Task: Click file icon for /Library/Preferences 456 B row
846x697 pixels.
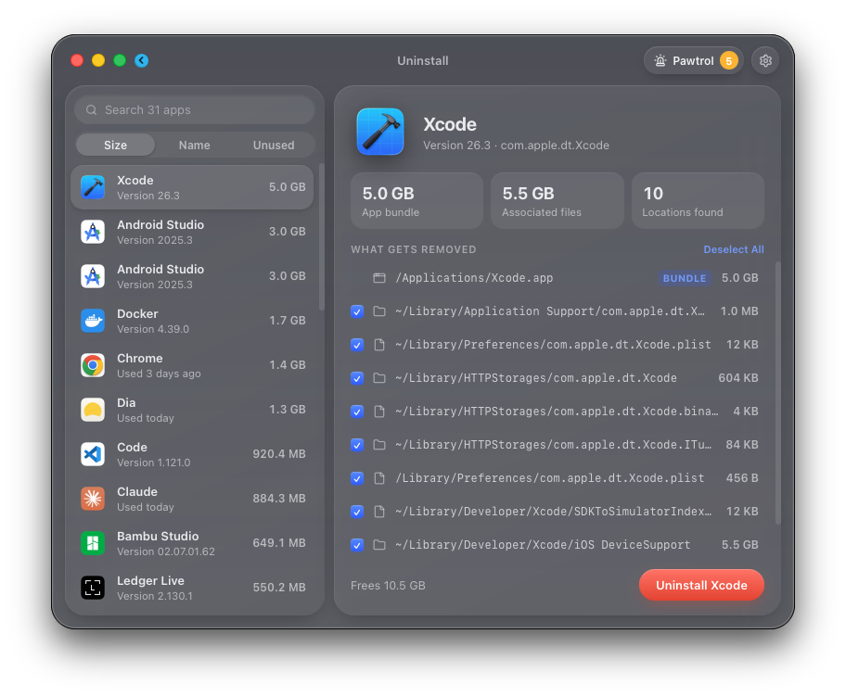Action: [x=379, y=478]
